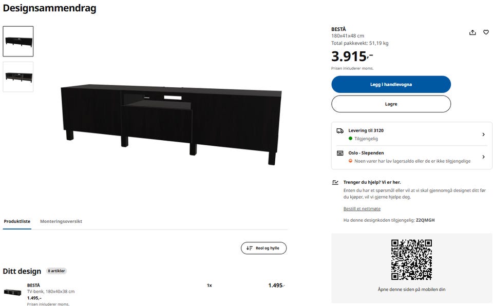This screenshot has height=306, width=493.
Task: Click the share icon next to BESTÅ
Action: [x=472, y=32]
